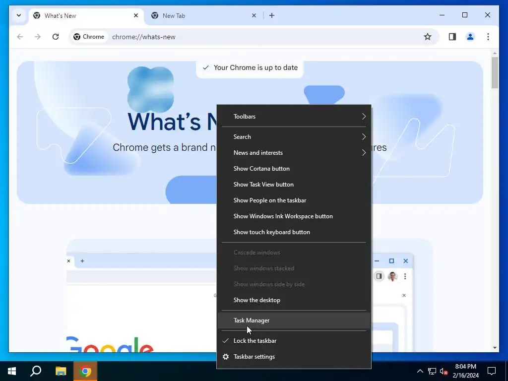Image resolution: width=508 pixels, height=381 pixels.
Task: Show hidden tray icons chevron
Action: coord(420,371)
